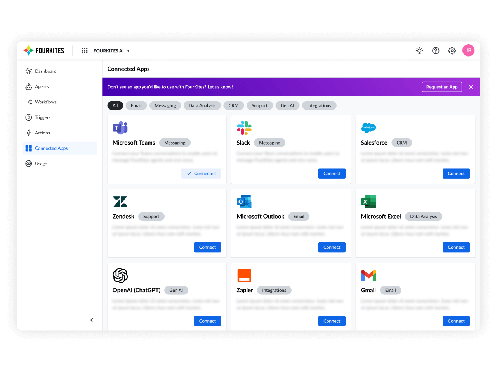This screenshot has height=372, width=497.
Task: Click the Dashboard chart icon
Action: coord(29,71)
